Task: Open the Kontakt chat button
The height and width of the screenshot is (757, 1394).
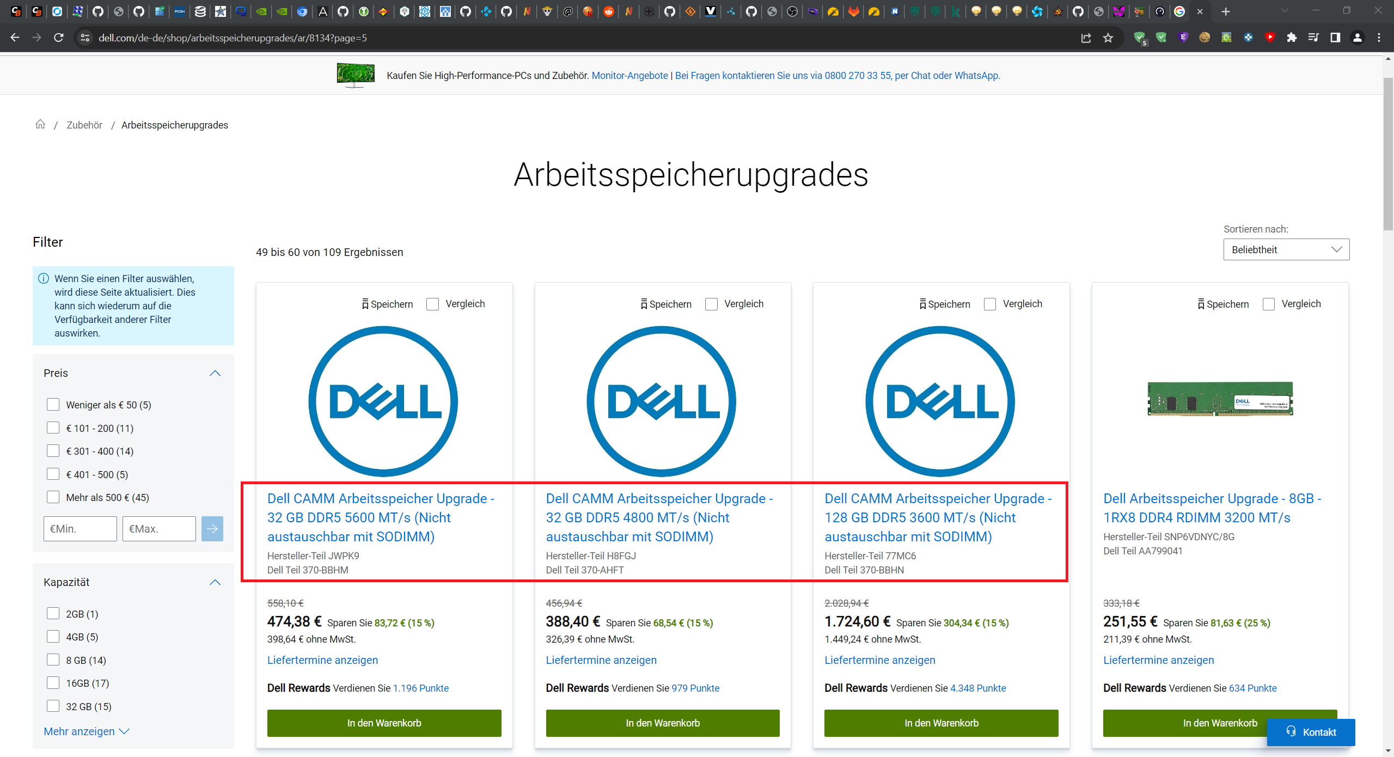Action: (x=1311, y=732)
